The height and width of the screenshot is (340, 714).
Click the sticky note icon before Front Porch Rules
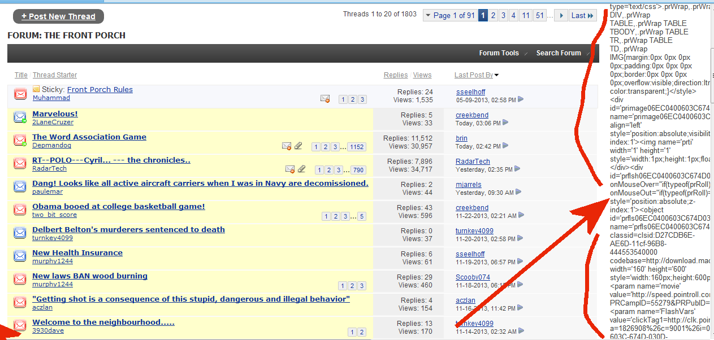(x=36, y=89)
